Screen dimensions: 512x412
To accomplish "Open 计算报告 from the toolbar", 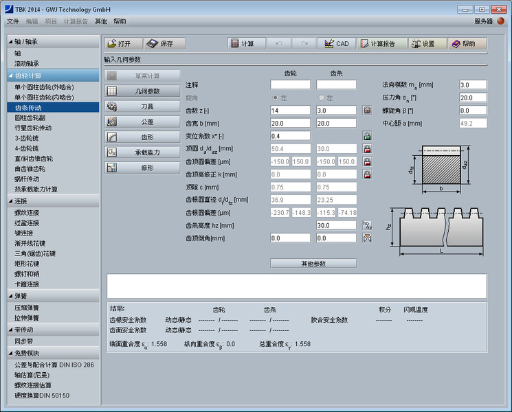I will coord(377,43).
